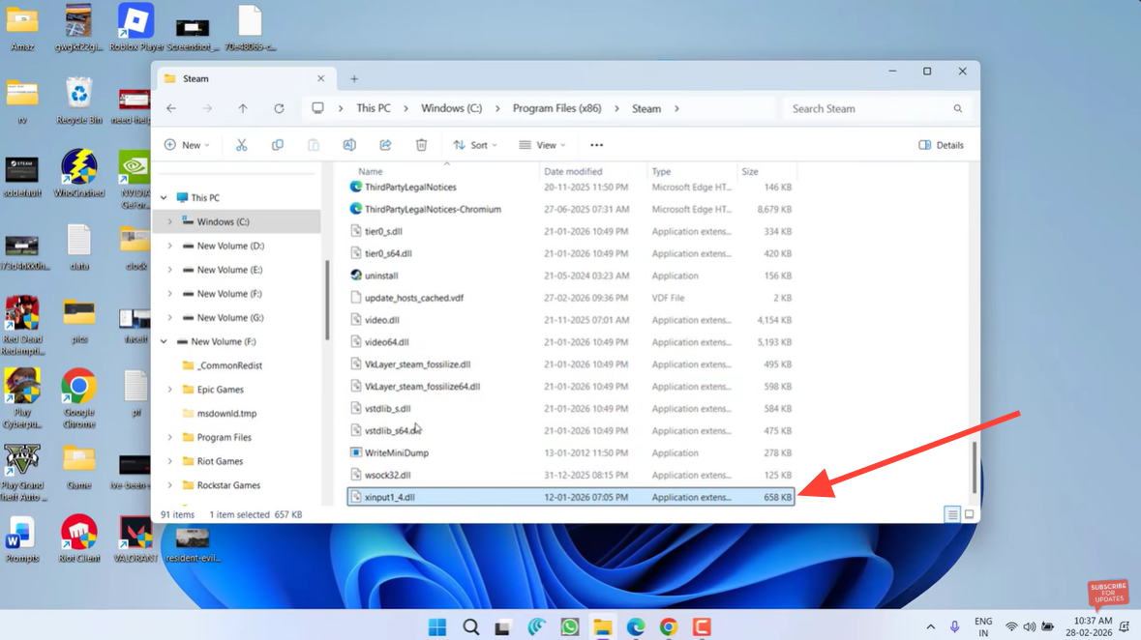The image size is (1141, 640).
Task: Click the Share icon in toolbar
Action: pyautogui.click(x=385, y=145)
